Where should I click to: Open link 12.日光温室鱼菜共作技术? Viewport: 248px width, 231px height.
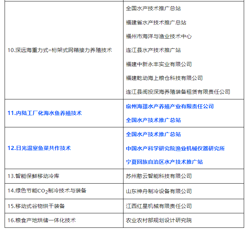click(39, 148)
